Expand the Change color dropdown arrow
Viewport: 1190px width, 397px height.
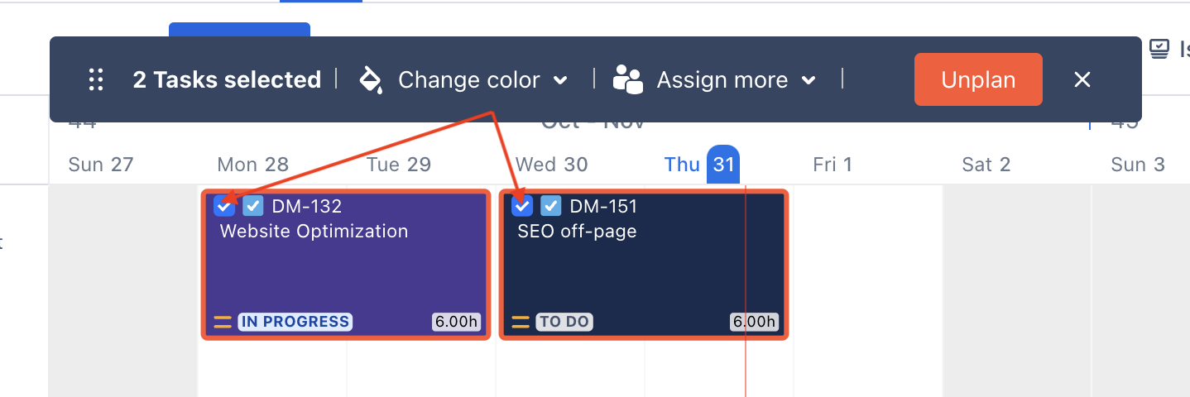[560, 80]
